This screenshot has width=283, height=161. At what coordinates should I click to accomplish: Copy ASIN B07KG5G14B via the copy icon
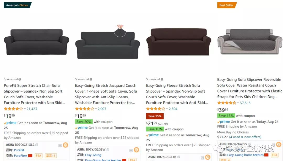pyautogui.click(x=178, y=157)
